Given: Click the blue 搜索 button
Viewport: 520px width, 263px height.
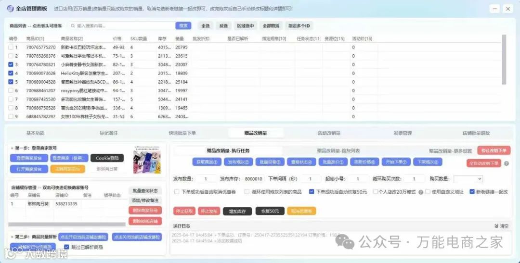Looking at the screenshot, I should click(x=183, y=25).
